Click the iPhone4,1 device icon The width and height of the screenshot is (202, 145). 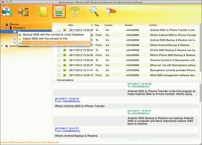[x=11, y=28]
